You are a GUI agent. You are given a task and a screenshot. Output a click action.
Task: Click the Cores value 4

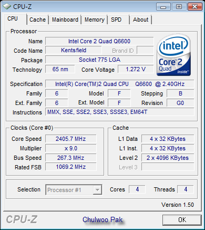point(137,189)
